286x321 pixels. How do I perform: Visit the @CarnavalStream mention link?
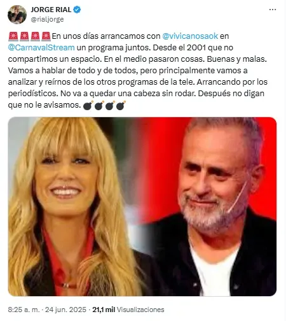pyautogui.click(x=41, y=48)
